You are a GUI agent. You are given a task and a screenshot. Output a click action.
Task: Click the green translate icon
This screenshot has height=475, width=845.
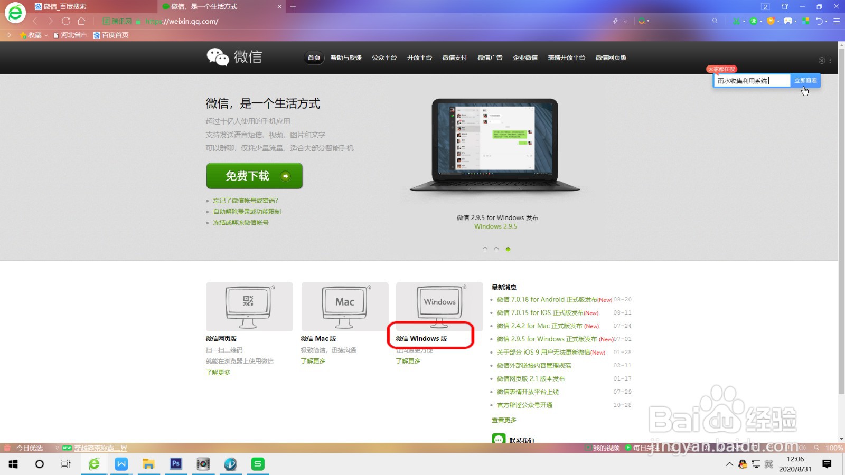754,21
